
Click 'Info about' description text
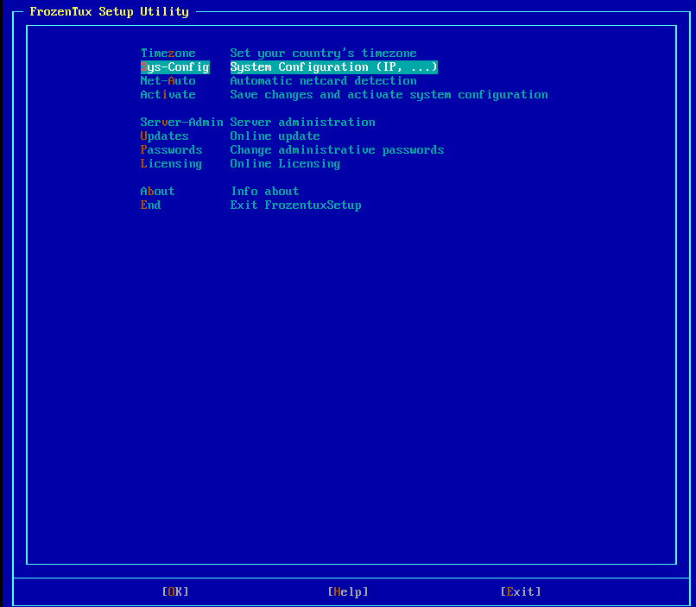[x=264, y=191]
